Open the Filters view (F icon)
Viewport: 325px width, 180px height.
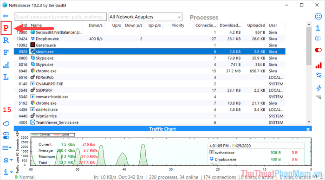pyautogui.click(x=6, y=52)
